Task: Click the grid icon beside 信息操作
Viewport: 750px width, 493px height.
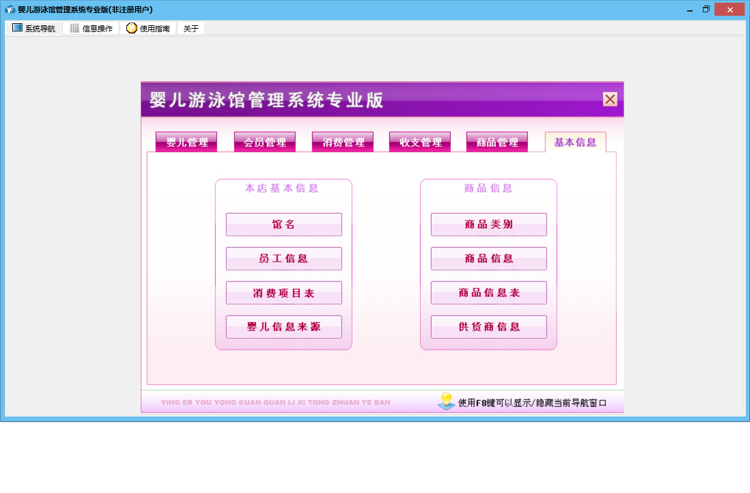Action: pos(74,28)
